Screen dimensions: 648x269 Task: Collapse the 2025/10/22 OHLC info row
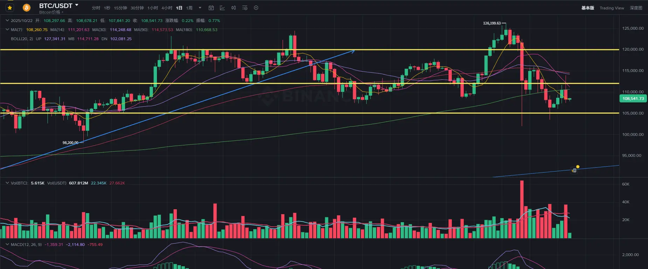point(7,21)
